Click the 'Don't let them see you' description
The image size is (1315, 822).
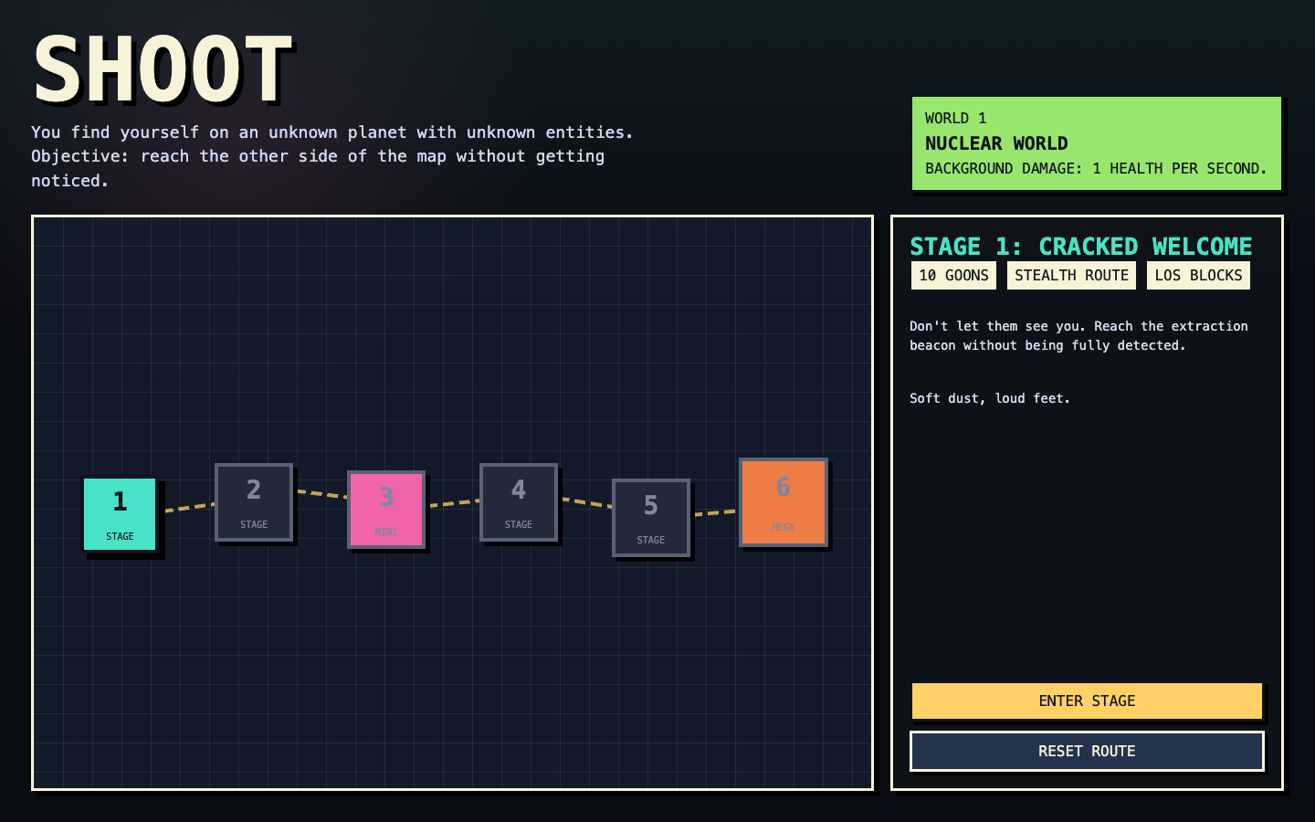1078,335
